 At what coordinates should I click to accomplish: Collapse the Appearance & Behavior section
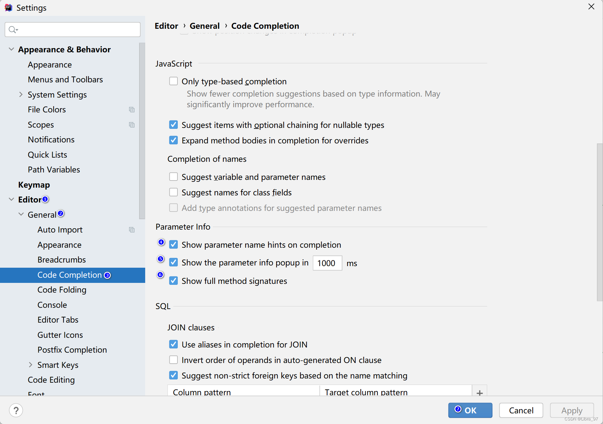[x=11, y=49]
